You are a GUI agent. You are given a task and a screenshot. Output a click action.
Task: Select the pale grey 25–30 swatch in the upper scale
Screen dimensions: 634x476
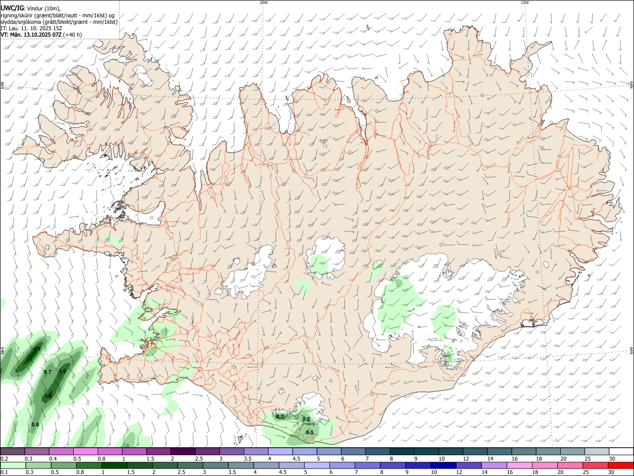point(597,451)
